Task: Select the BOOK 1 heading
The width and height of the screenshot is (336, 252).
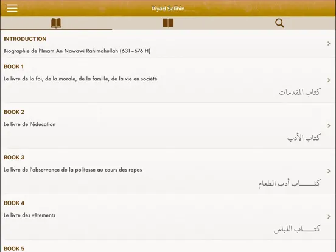Action: pyautogui.click(x=13, y=66)
